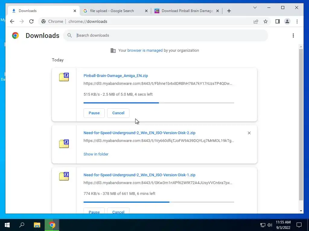
Task: Open the taskbar clock showing 11:55 AM
Action: pyautogui.click(x=283, y=225)
